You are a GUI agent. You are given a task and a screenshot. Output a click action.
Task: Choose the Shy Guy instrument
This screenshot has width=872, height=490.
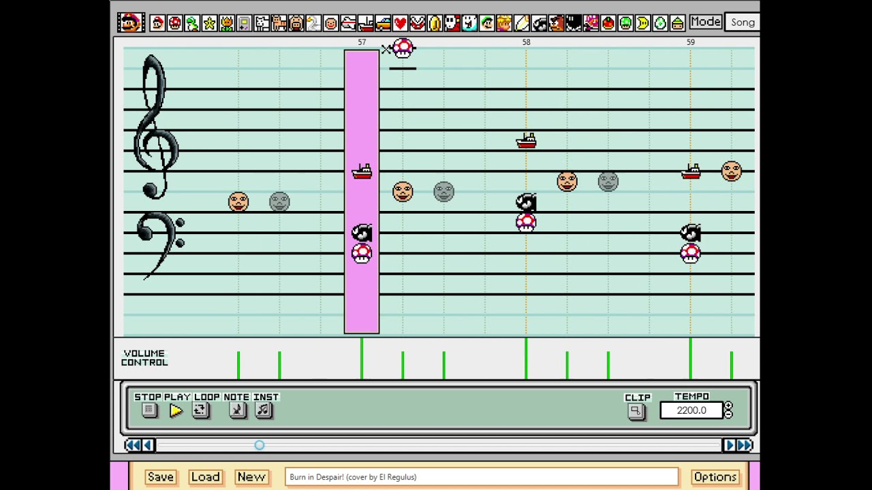452,23
